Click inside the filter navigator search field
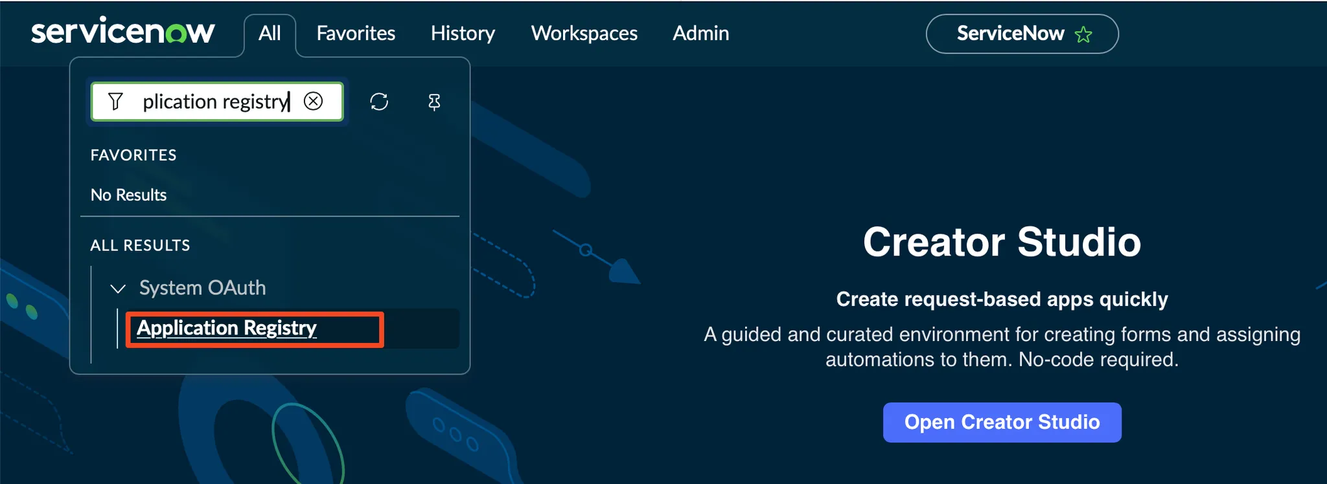Image resolution: width=1327 pixels, height=484 pixels. 217,102
